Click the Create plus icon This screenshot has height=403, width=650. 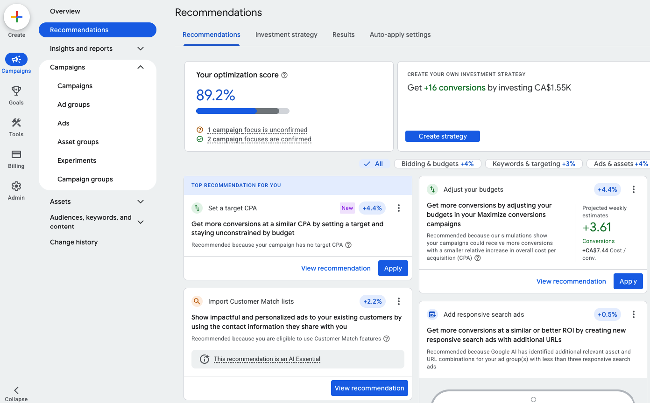tap(17, 17)
